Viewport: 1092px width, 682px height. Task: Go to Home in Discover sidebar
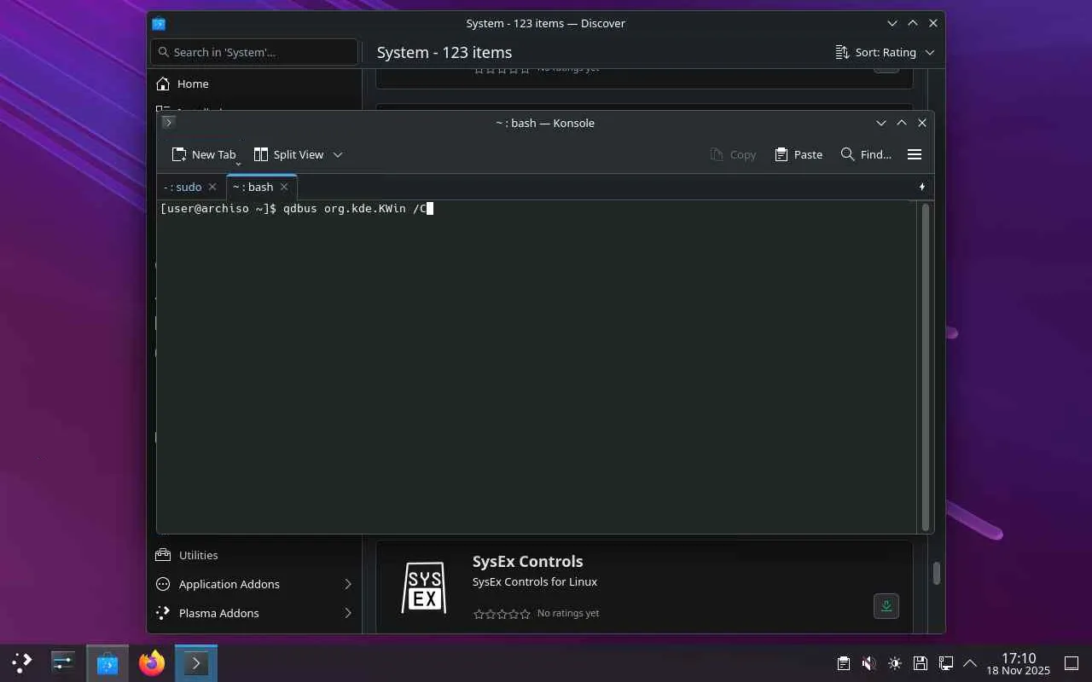[x=254, y=84]
